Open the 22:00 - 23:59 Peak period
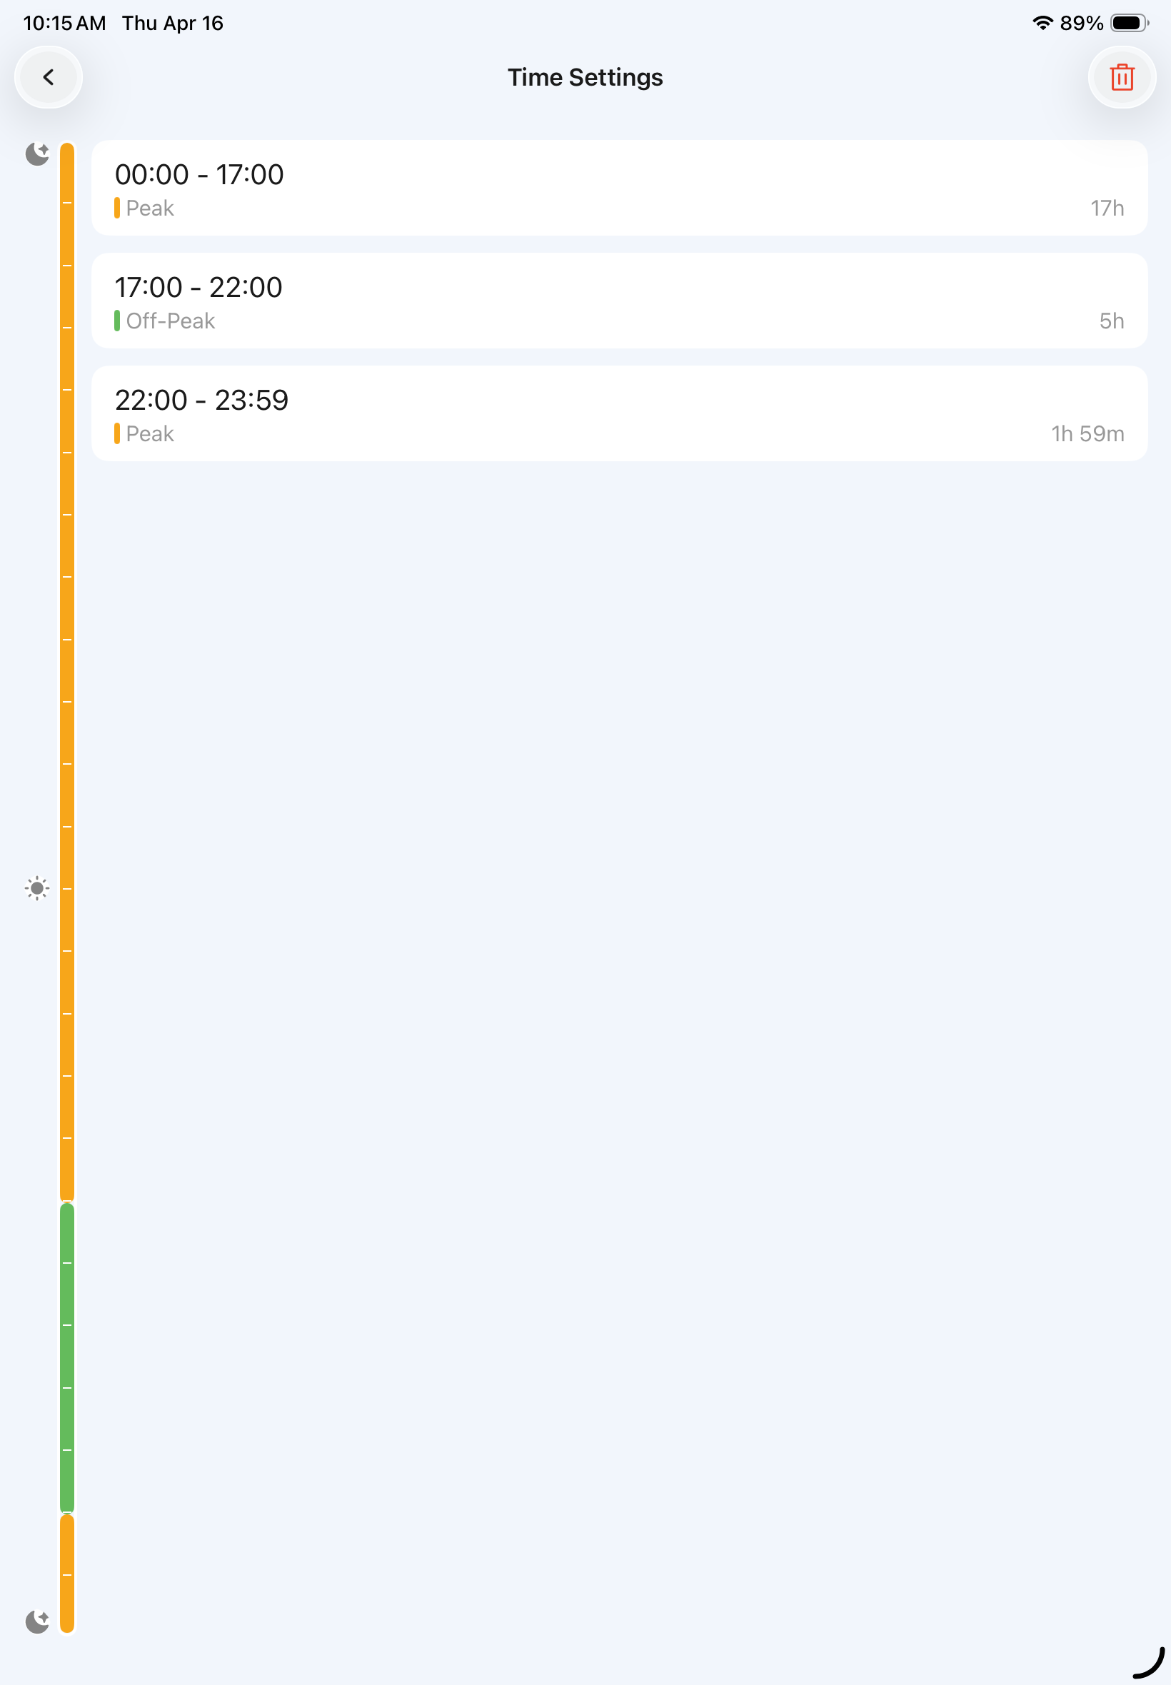This screenshot has width=1171, height=1685. tap(619, 413)
